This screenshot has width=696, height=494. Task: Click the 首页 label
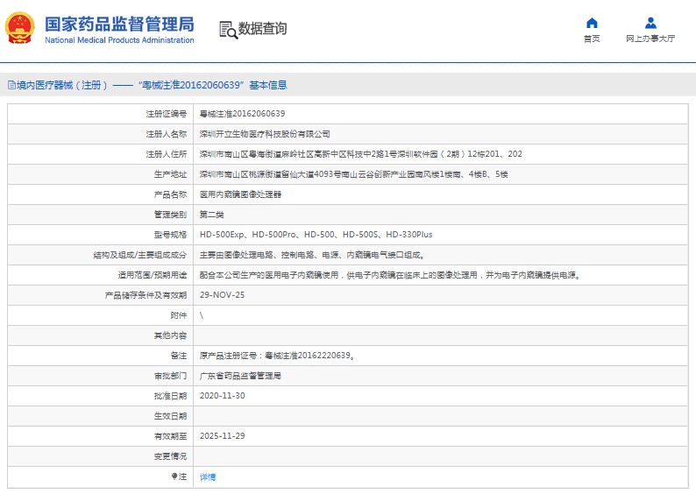pyautogui.click(x=592, y=39)
